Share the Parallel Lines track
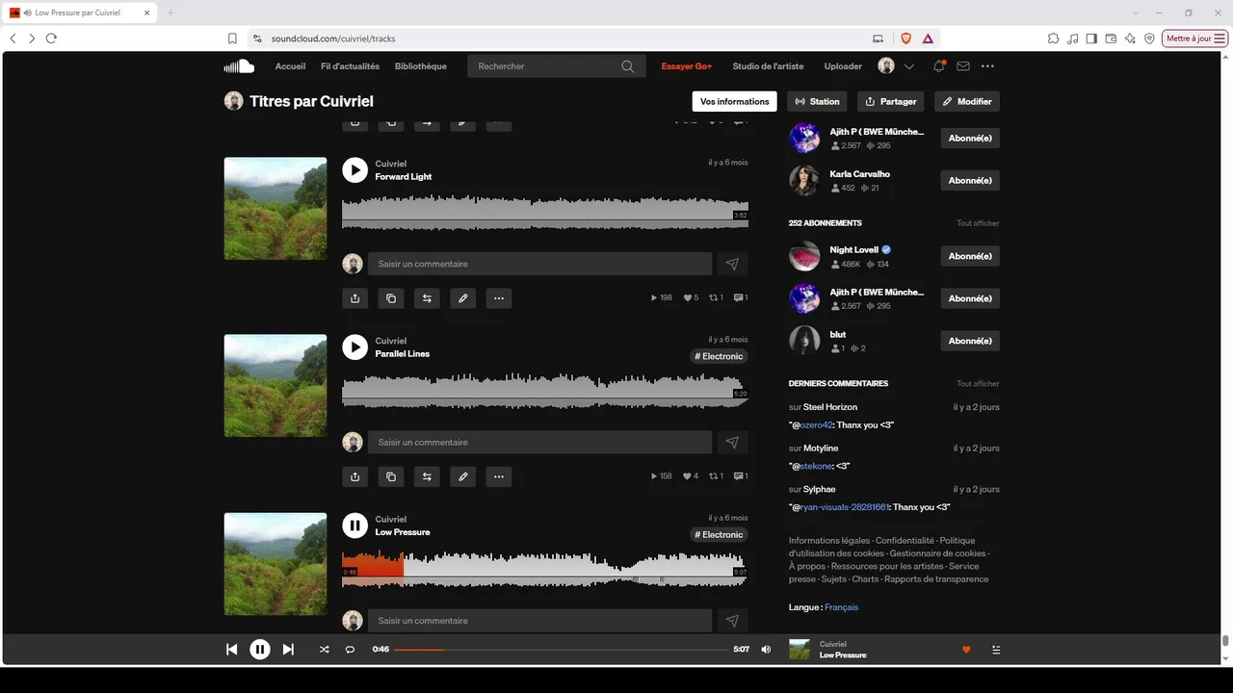 (354, 476)
